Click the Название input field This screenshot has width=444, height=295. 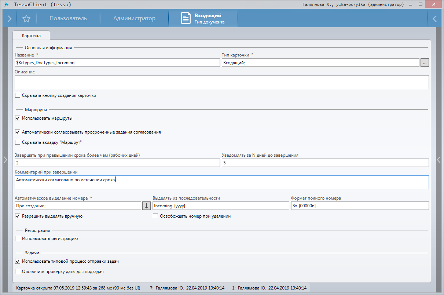pyautogui.click(x=117, y=63)
